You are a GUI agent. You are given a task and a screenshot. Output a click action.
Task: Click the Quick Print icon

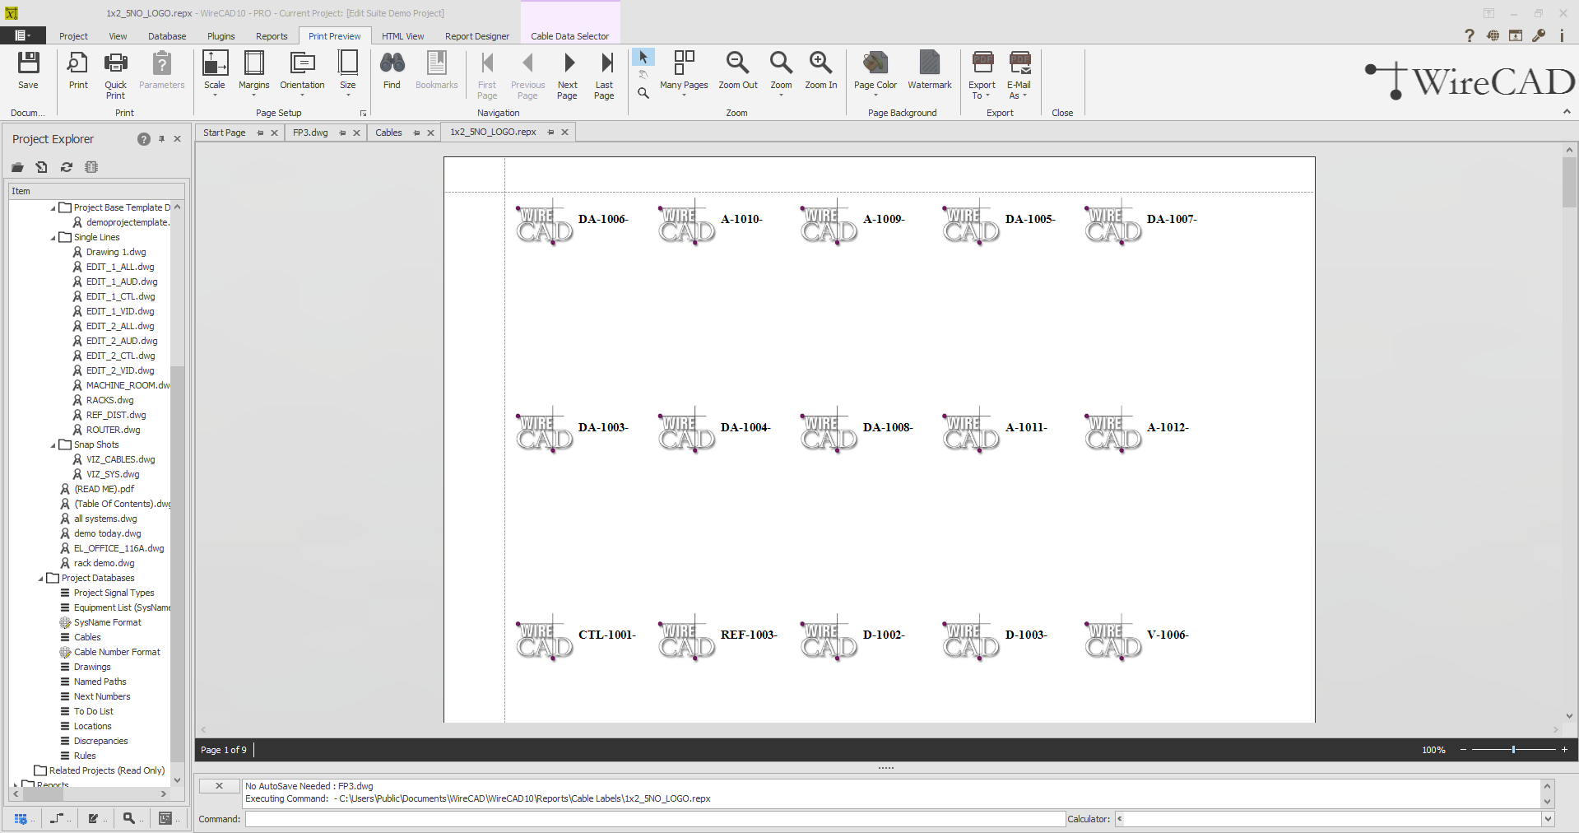(x=116, y=63)
